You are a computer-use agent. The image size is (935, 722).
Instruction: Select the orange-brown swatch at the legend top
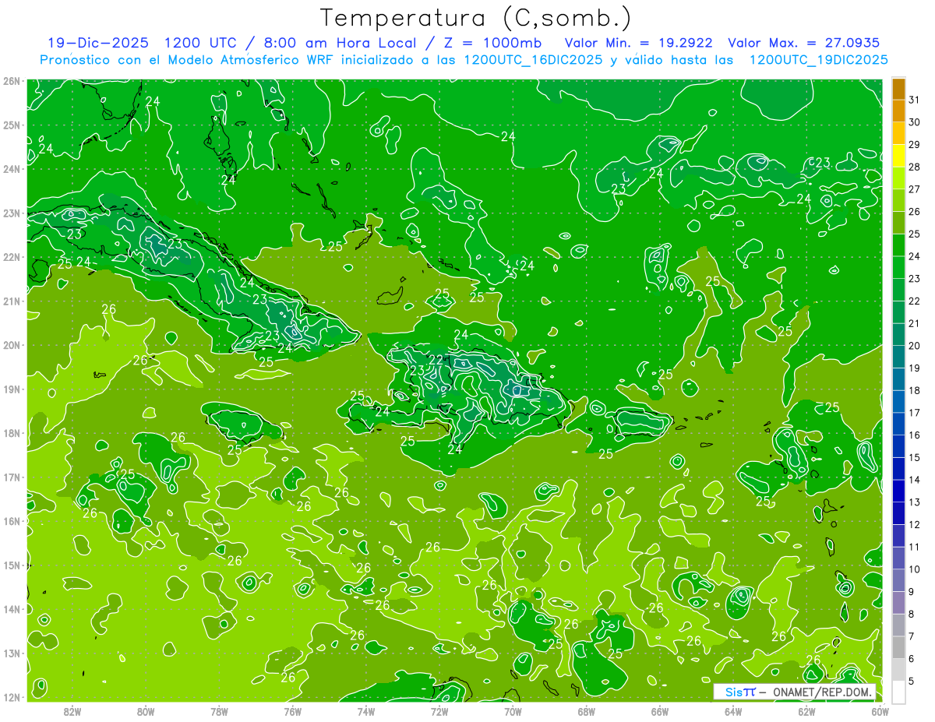coord(898,90)
